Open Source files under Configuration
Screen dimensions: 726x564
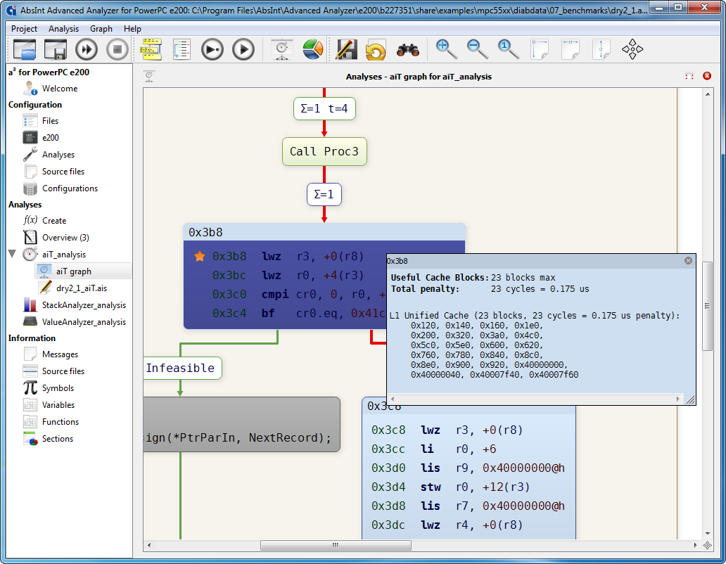coord(63,171)
